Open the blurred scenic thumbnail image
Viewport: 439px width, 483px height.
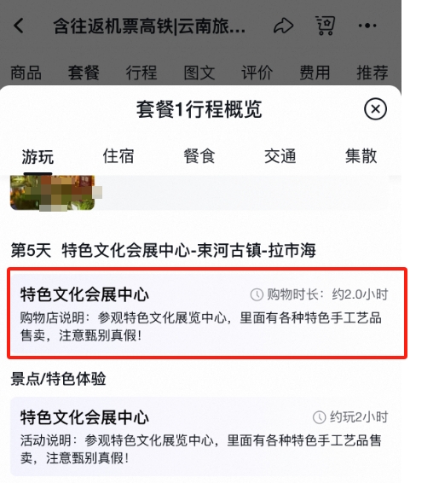point(52,193)
